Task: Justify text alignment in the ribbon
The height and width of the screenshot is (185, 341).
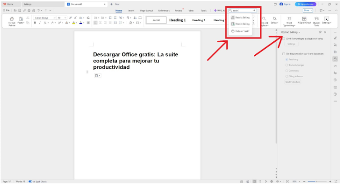Action: coord(110,23)
